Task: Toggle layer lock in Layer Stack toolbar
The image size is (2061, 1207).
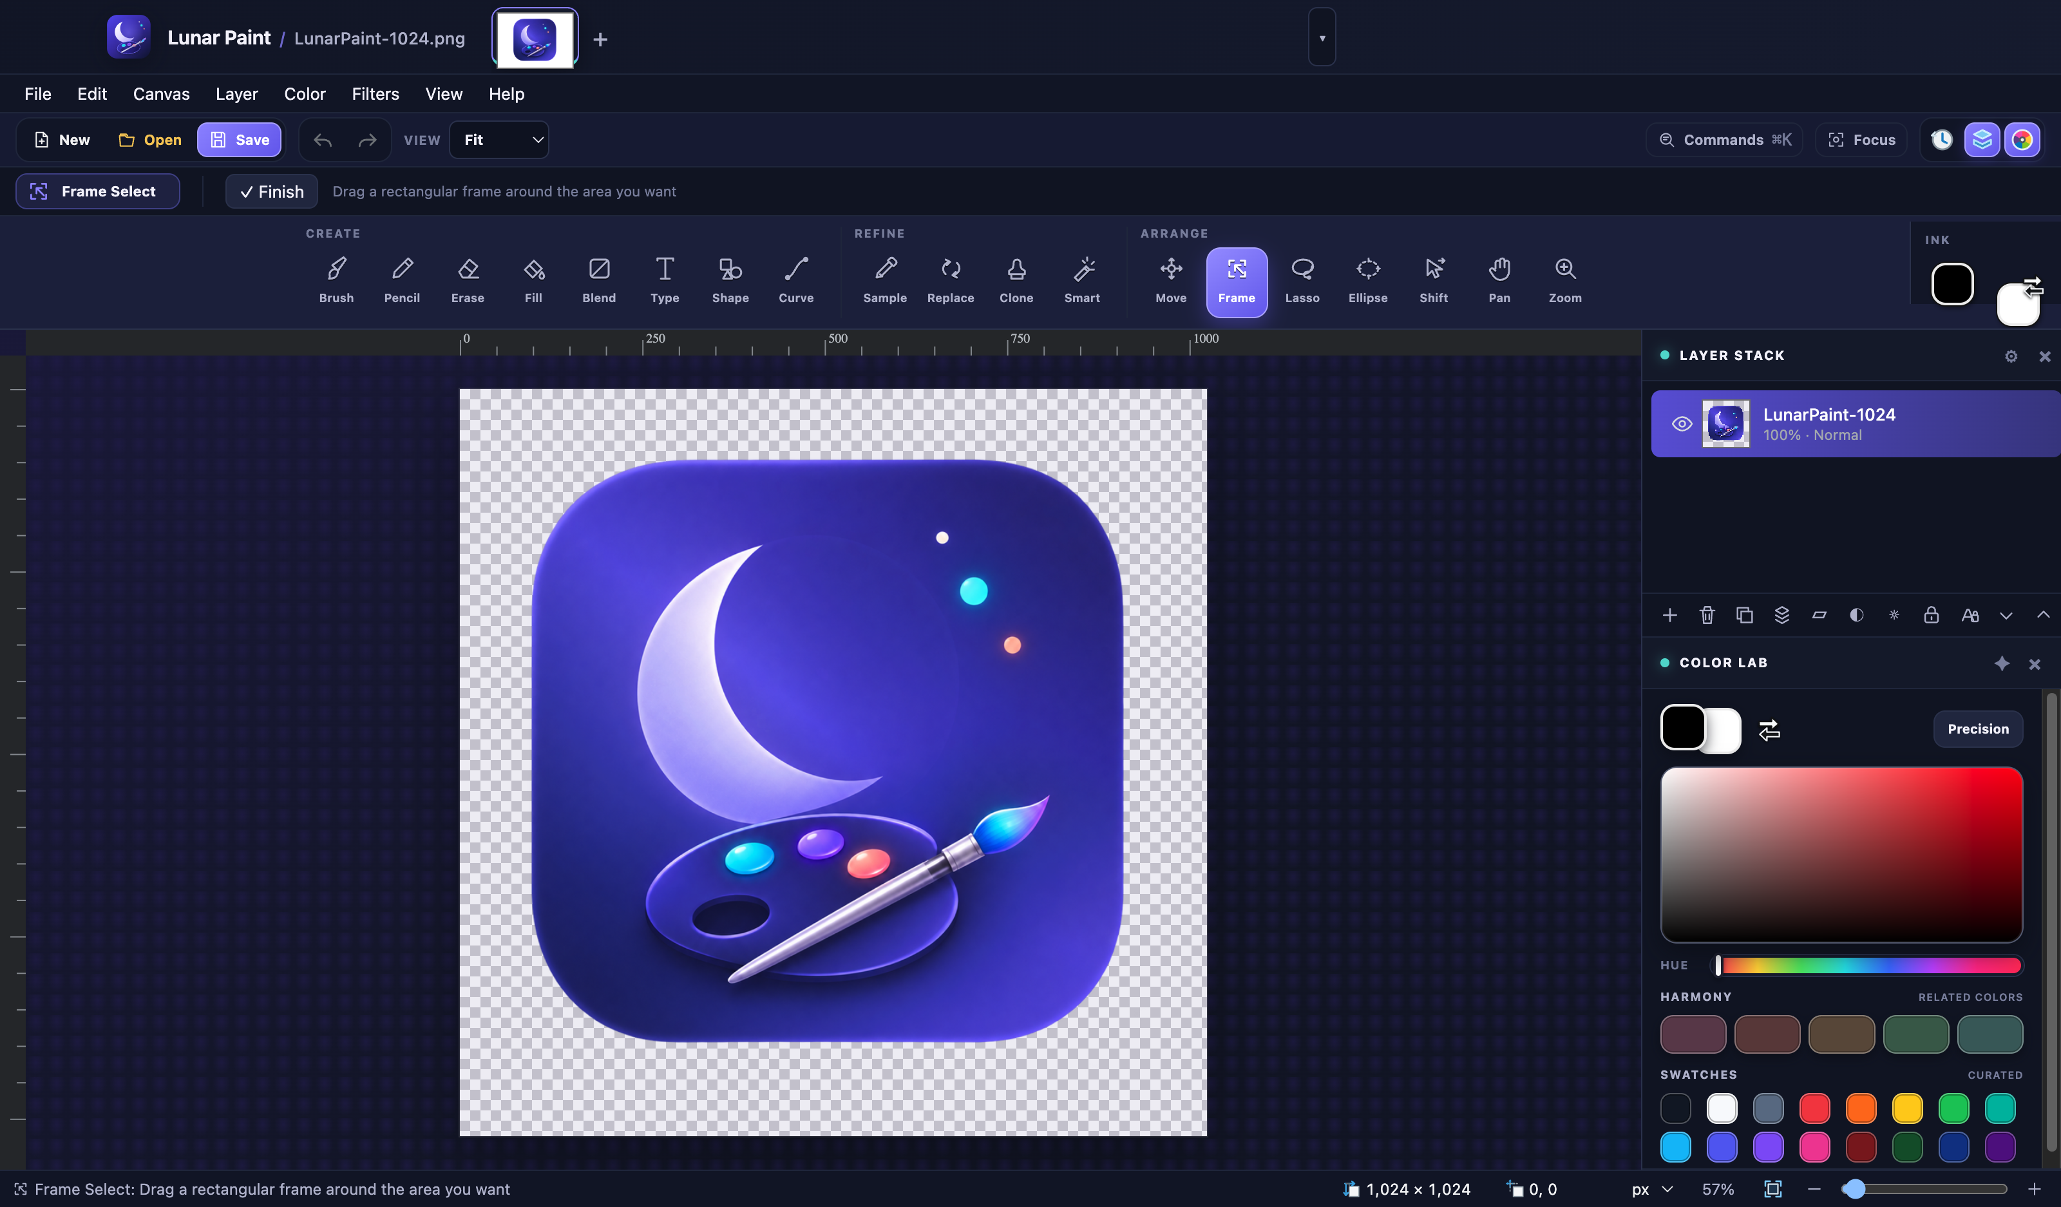Action: click(x=1931, y=615)
